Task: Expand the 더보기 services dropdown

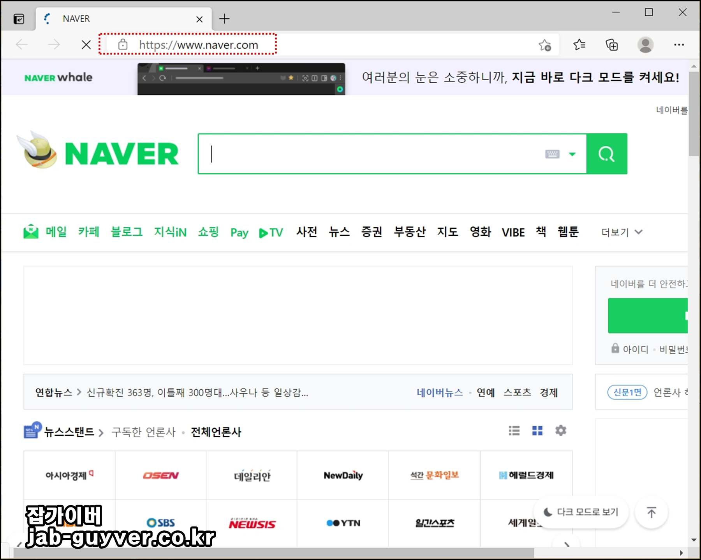Action: click(622, 232)
